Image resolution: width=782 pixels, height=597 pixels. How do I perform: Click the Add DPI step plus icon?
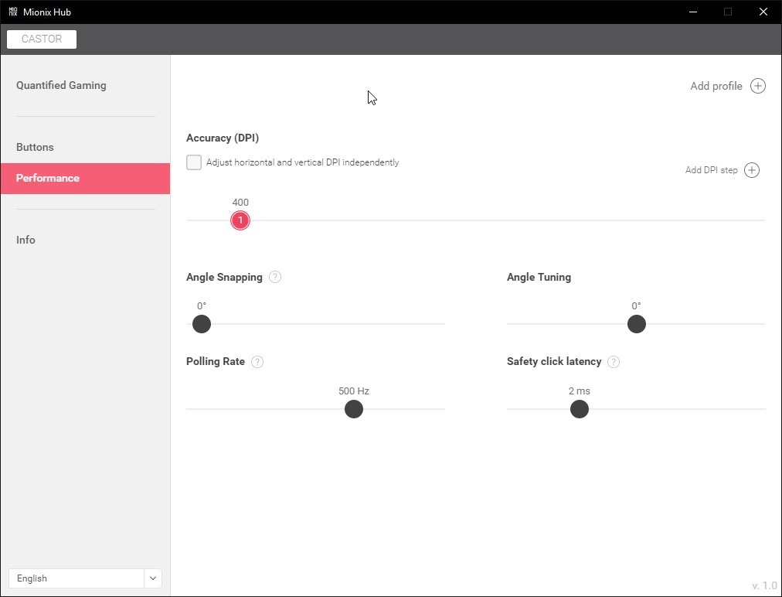[752, 170]
